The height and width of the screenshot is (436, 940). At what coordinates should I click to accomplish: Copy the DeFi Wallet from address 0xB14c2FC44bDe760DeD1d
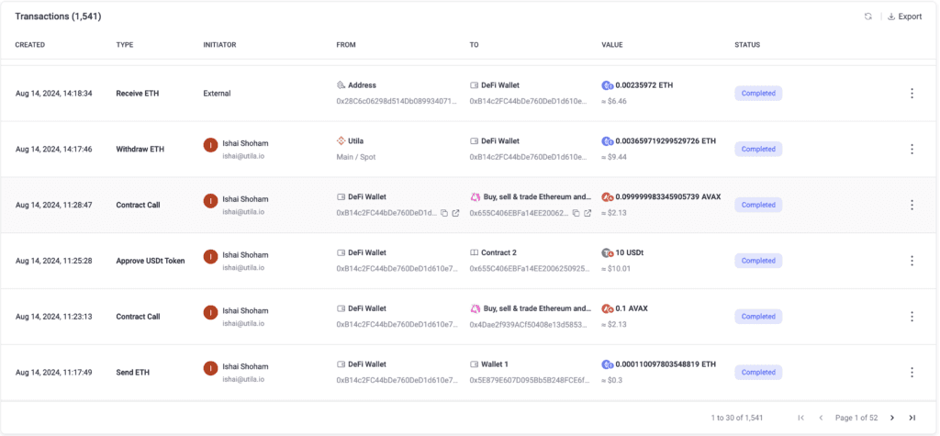[444, 213]
